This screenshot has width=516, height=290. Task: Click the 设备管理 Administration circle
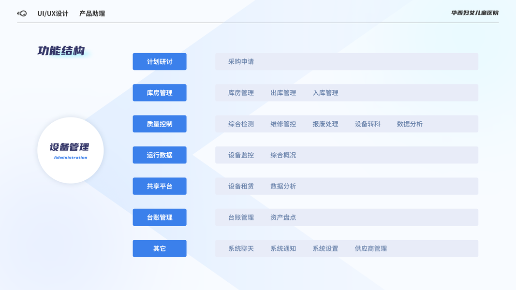coord(71,150)
